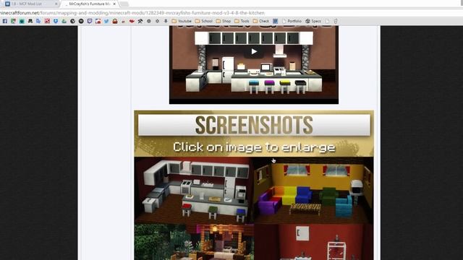Open the Check bookmarks folder
The width and height of the screenshot is (463, 260).
(261, 21)
